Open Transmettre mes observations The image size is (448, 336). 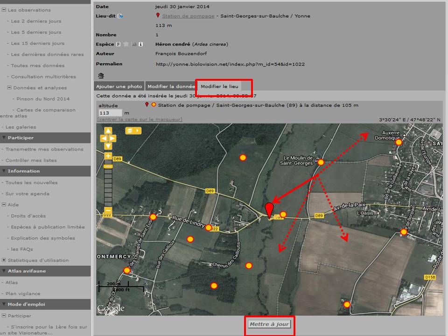[x=44, y=149]
